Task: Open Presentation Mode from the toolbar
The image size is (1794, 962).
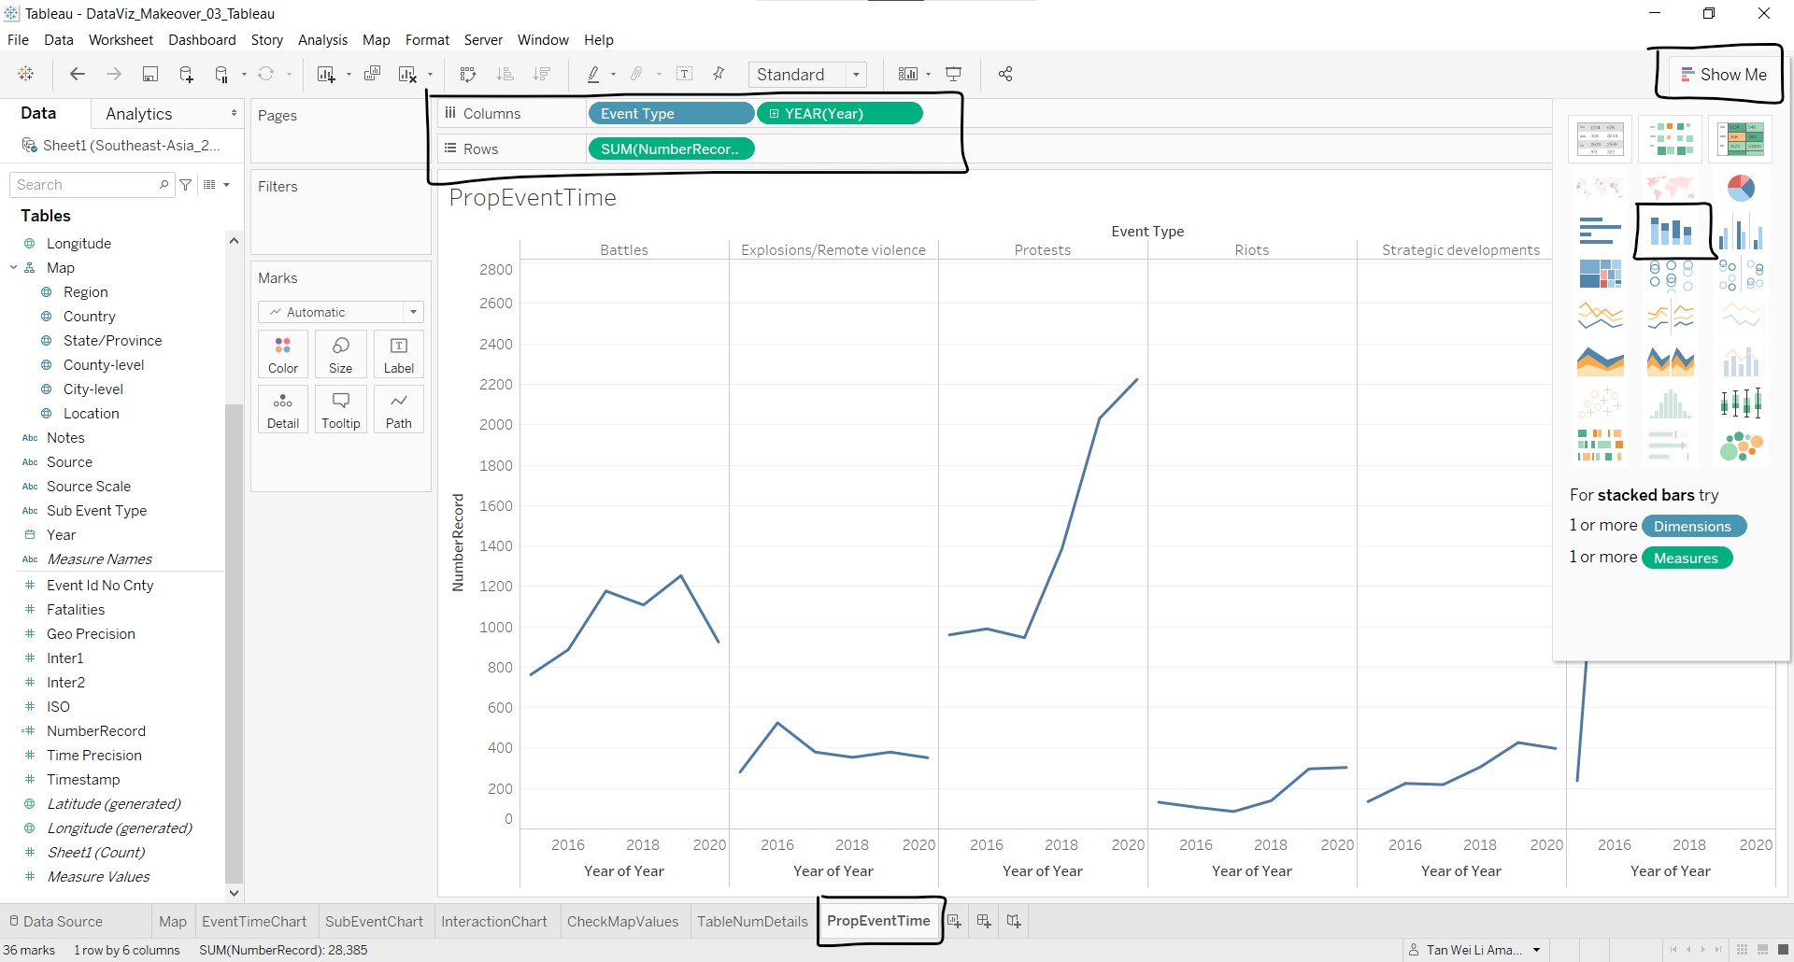Action: point(954,75)
